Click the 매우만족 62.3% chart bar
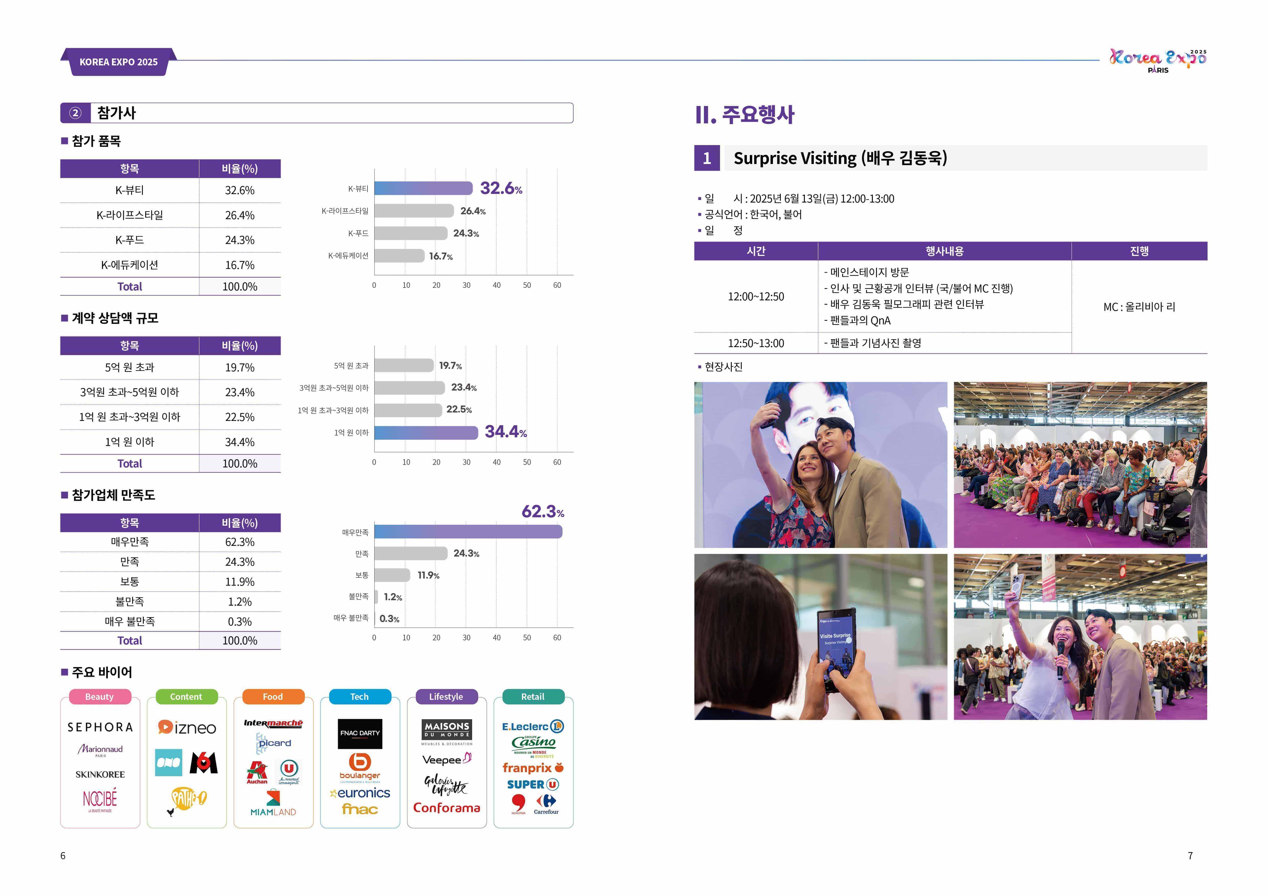The image size is (1268, 896). click(468, 532)
